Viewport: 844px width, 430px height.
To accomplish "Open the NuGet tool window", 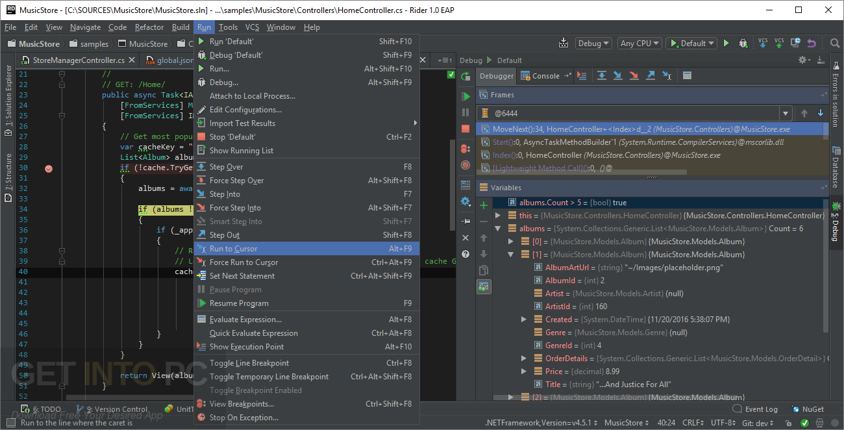I will click(808, 409).
